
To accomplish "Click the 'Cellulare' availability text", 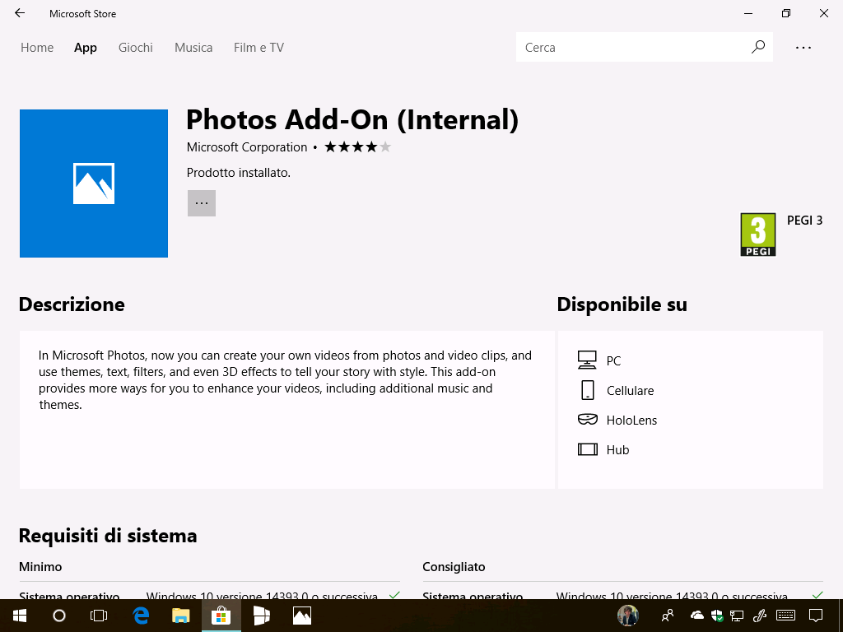I will 630,391.
